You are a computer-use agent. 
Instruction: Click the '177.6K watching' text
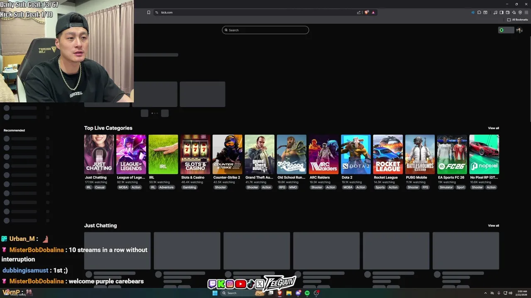95,182
